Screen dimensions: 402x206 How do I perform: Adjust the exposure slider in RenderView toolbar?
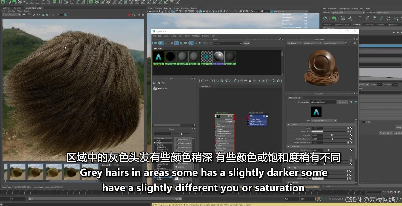pos(54,15)
